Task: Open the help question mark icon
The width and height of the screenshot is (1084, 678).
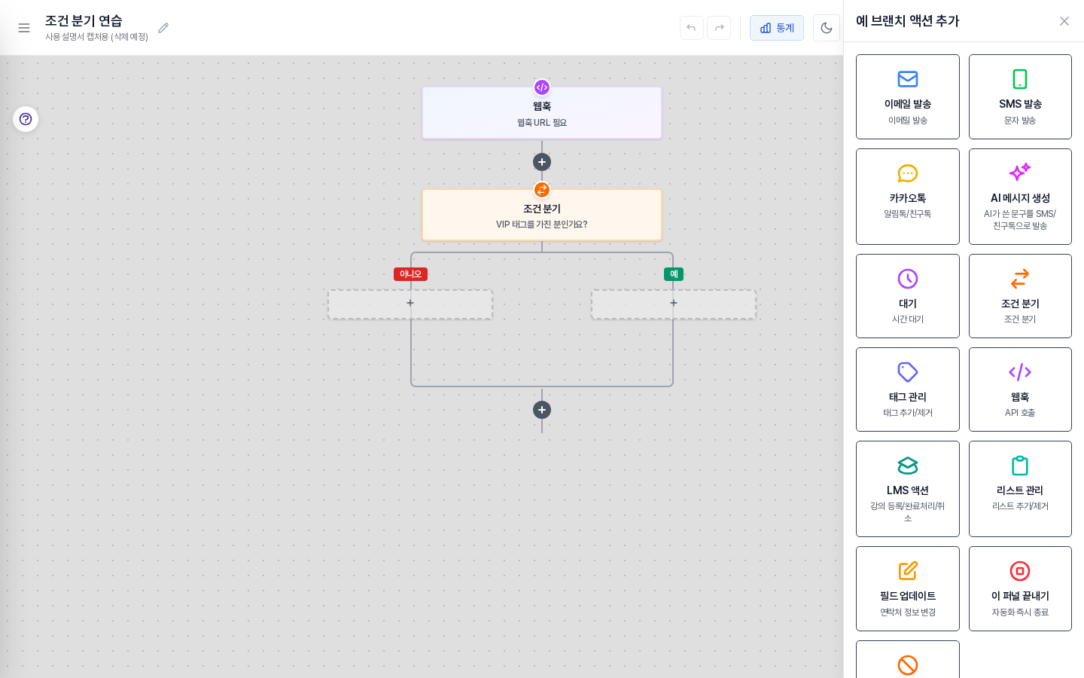Action: click(x=26, y=119)
